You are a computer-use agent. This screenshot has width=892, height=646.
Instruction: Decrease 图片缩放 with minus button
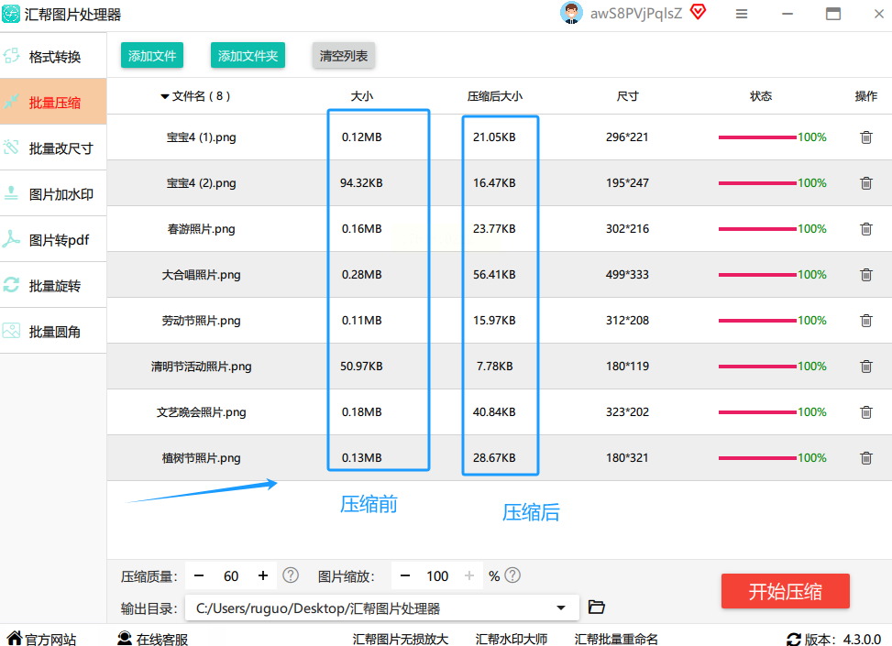tap(405, 575)
